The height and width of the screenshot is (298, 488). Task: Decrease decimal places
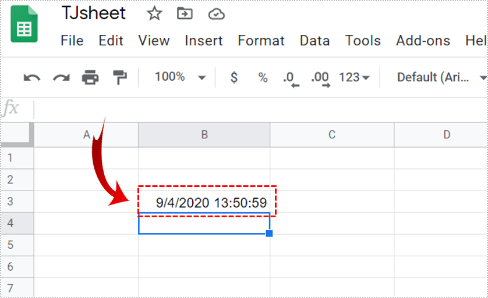[291, 78]
